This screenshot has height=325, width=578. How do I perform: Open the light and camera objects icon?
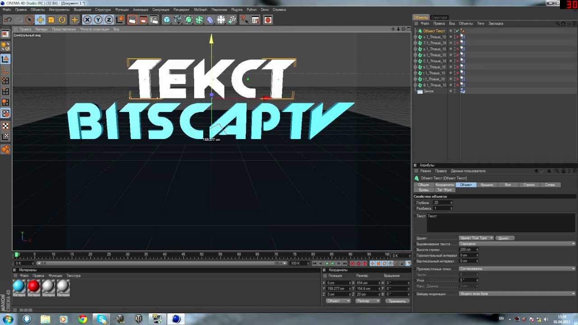click(x=232, y=20)
